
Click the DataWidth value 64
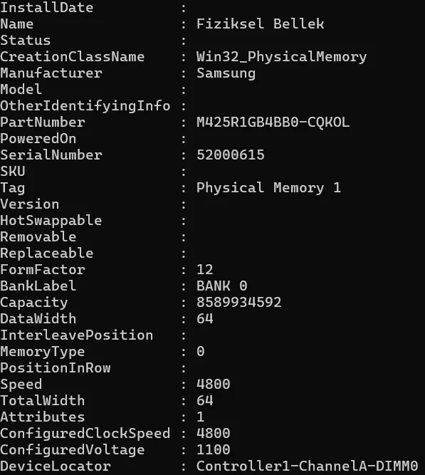(x=205, y=319)
